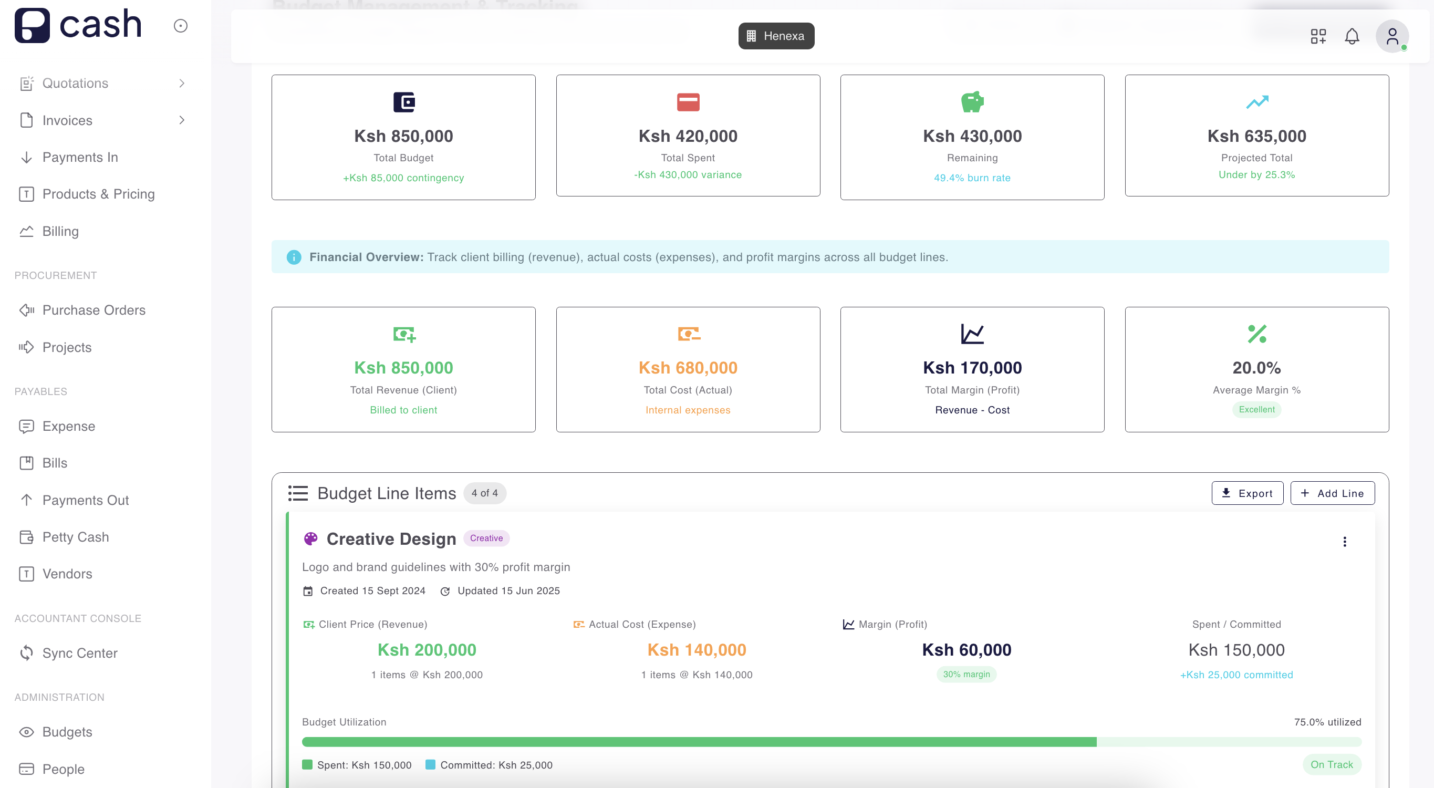Open the notifications bell
The height and width of the screenshot is (788, 1434).
[x=1352, y=36]
